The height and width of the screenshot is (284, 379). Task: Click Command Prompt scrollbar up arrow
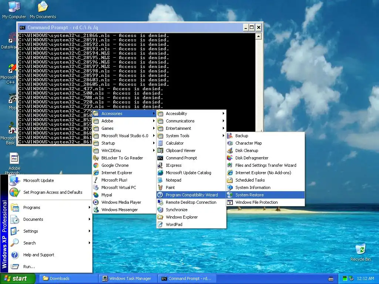(258, 36)
